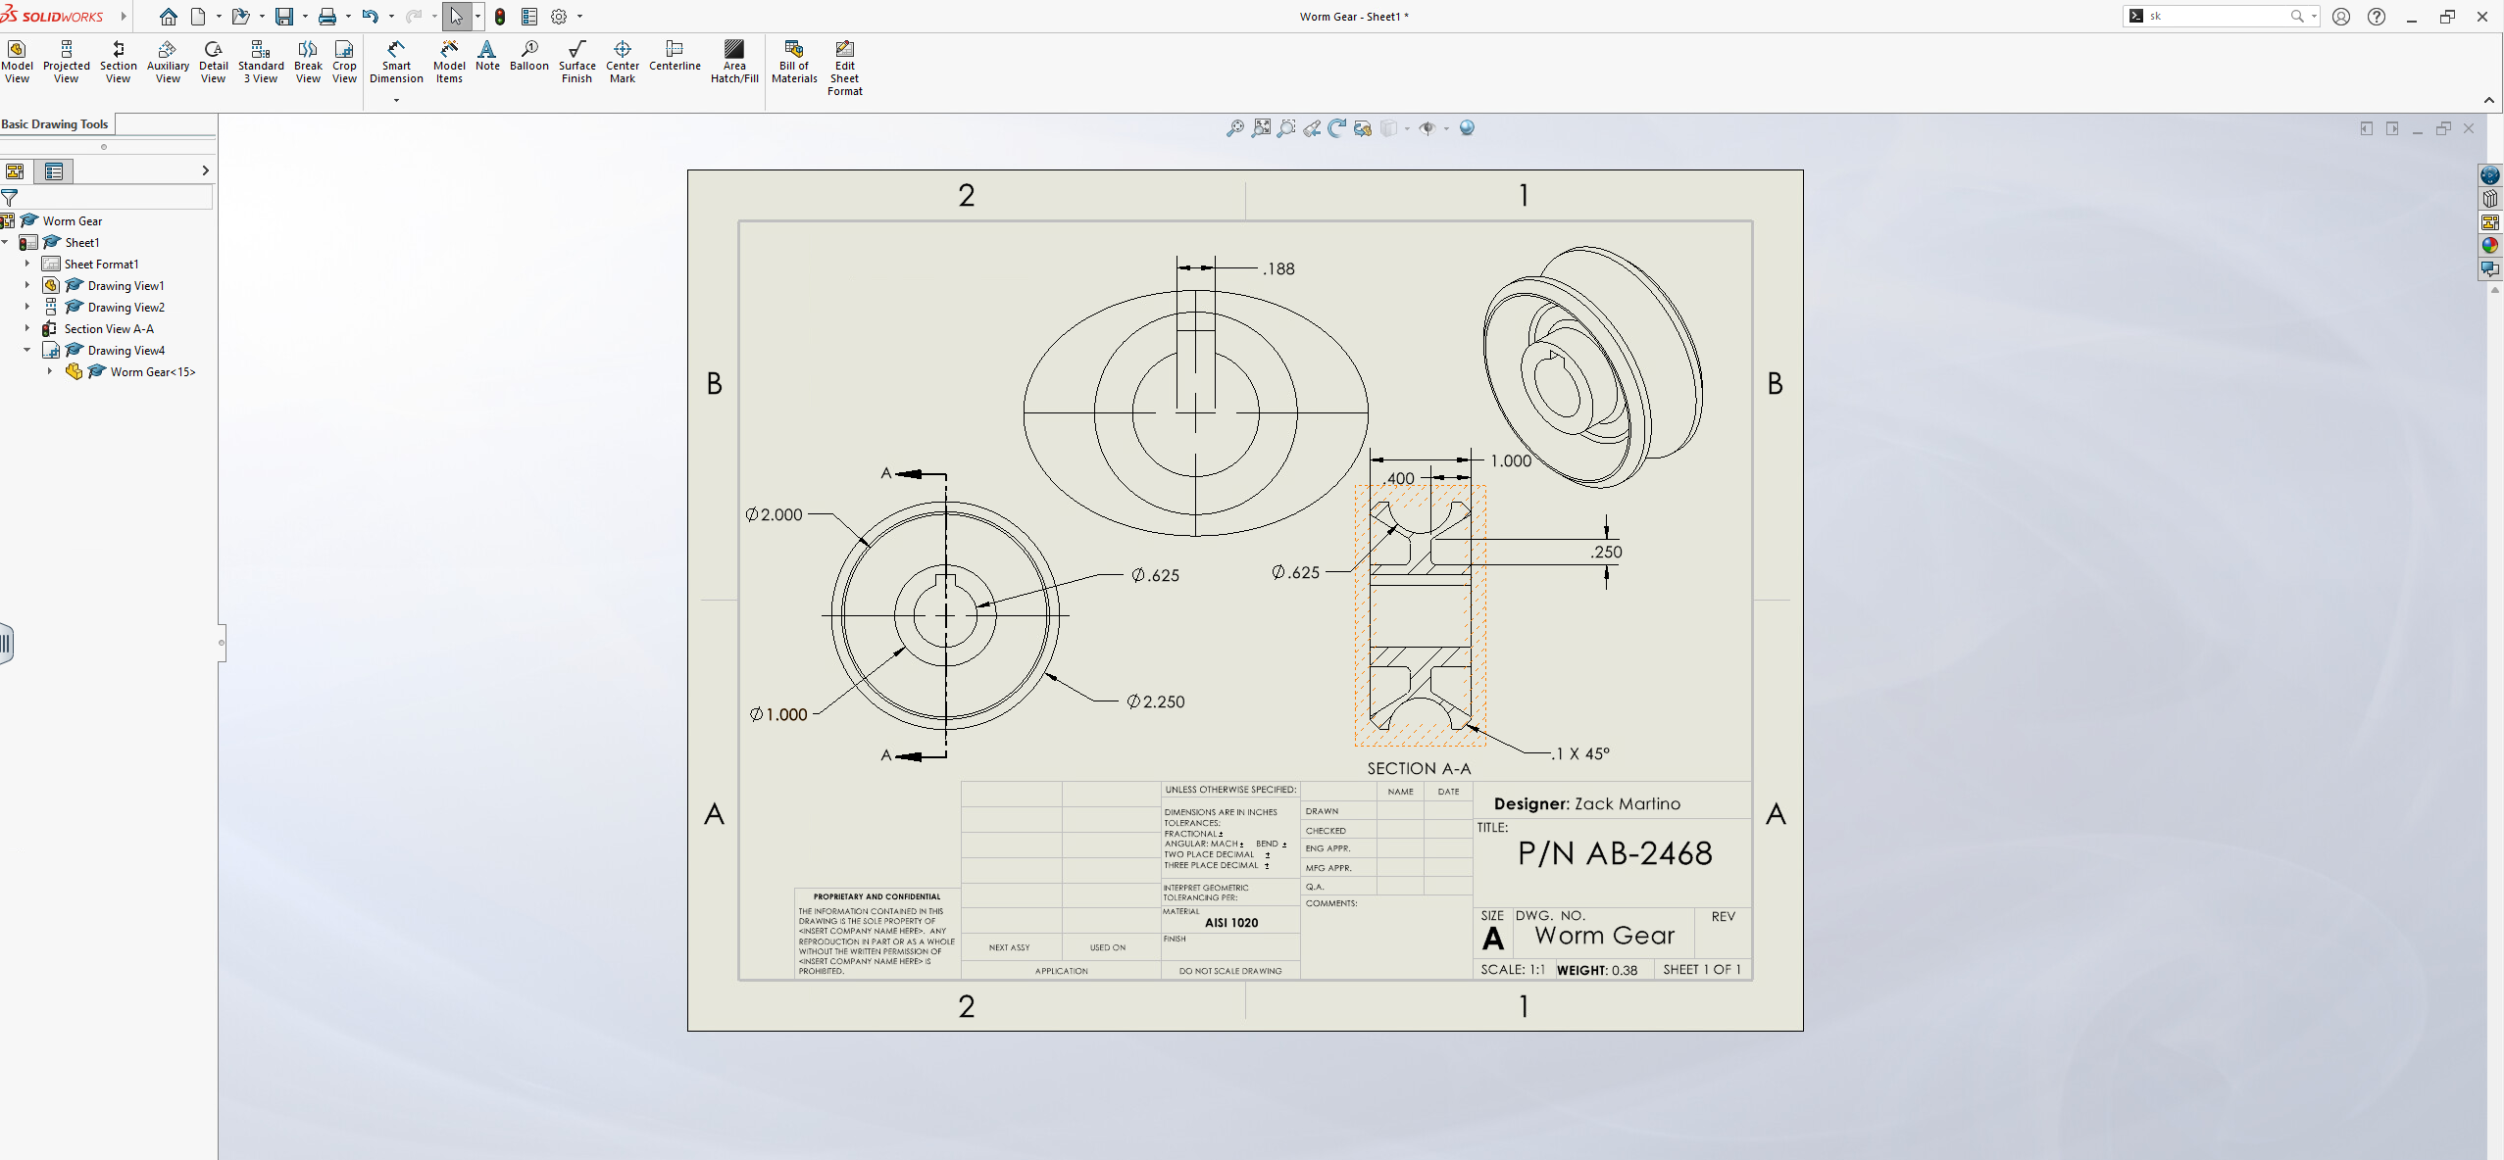
Task: Open File Properties icon
Action: point(529,17)
